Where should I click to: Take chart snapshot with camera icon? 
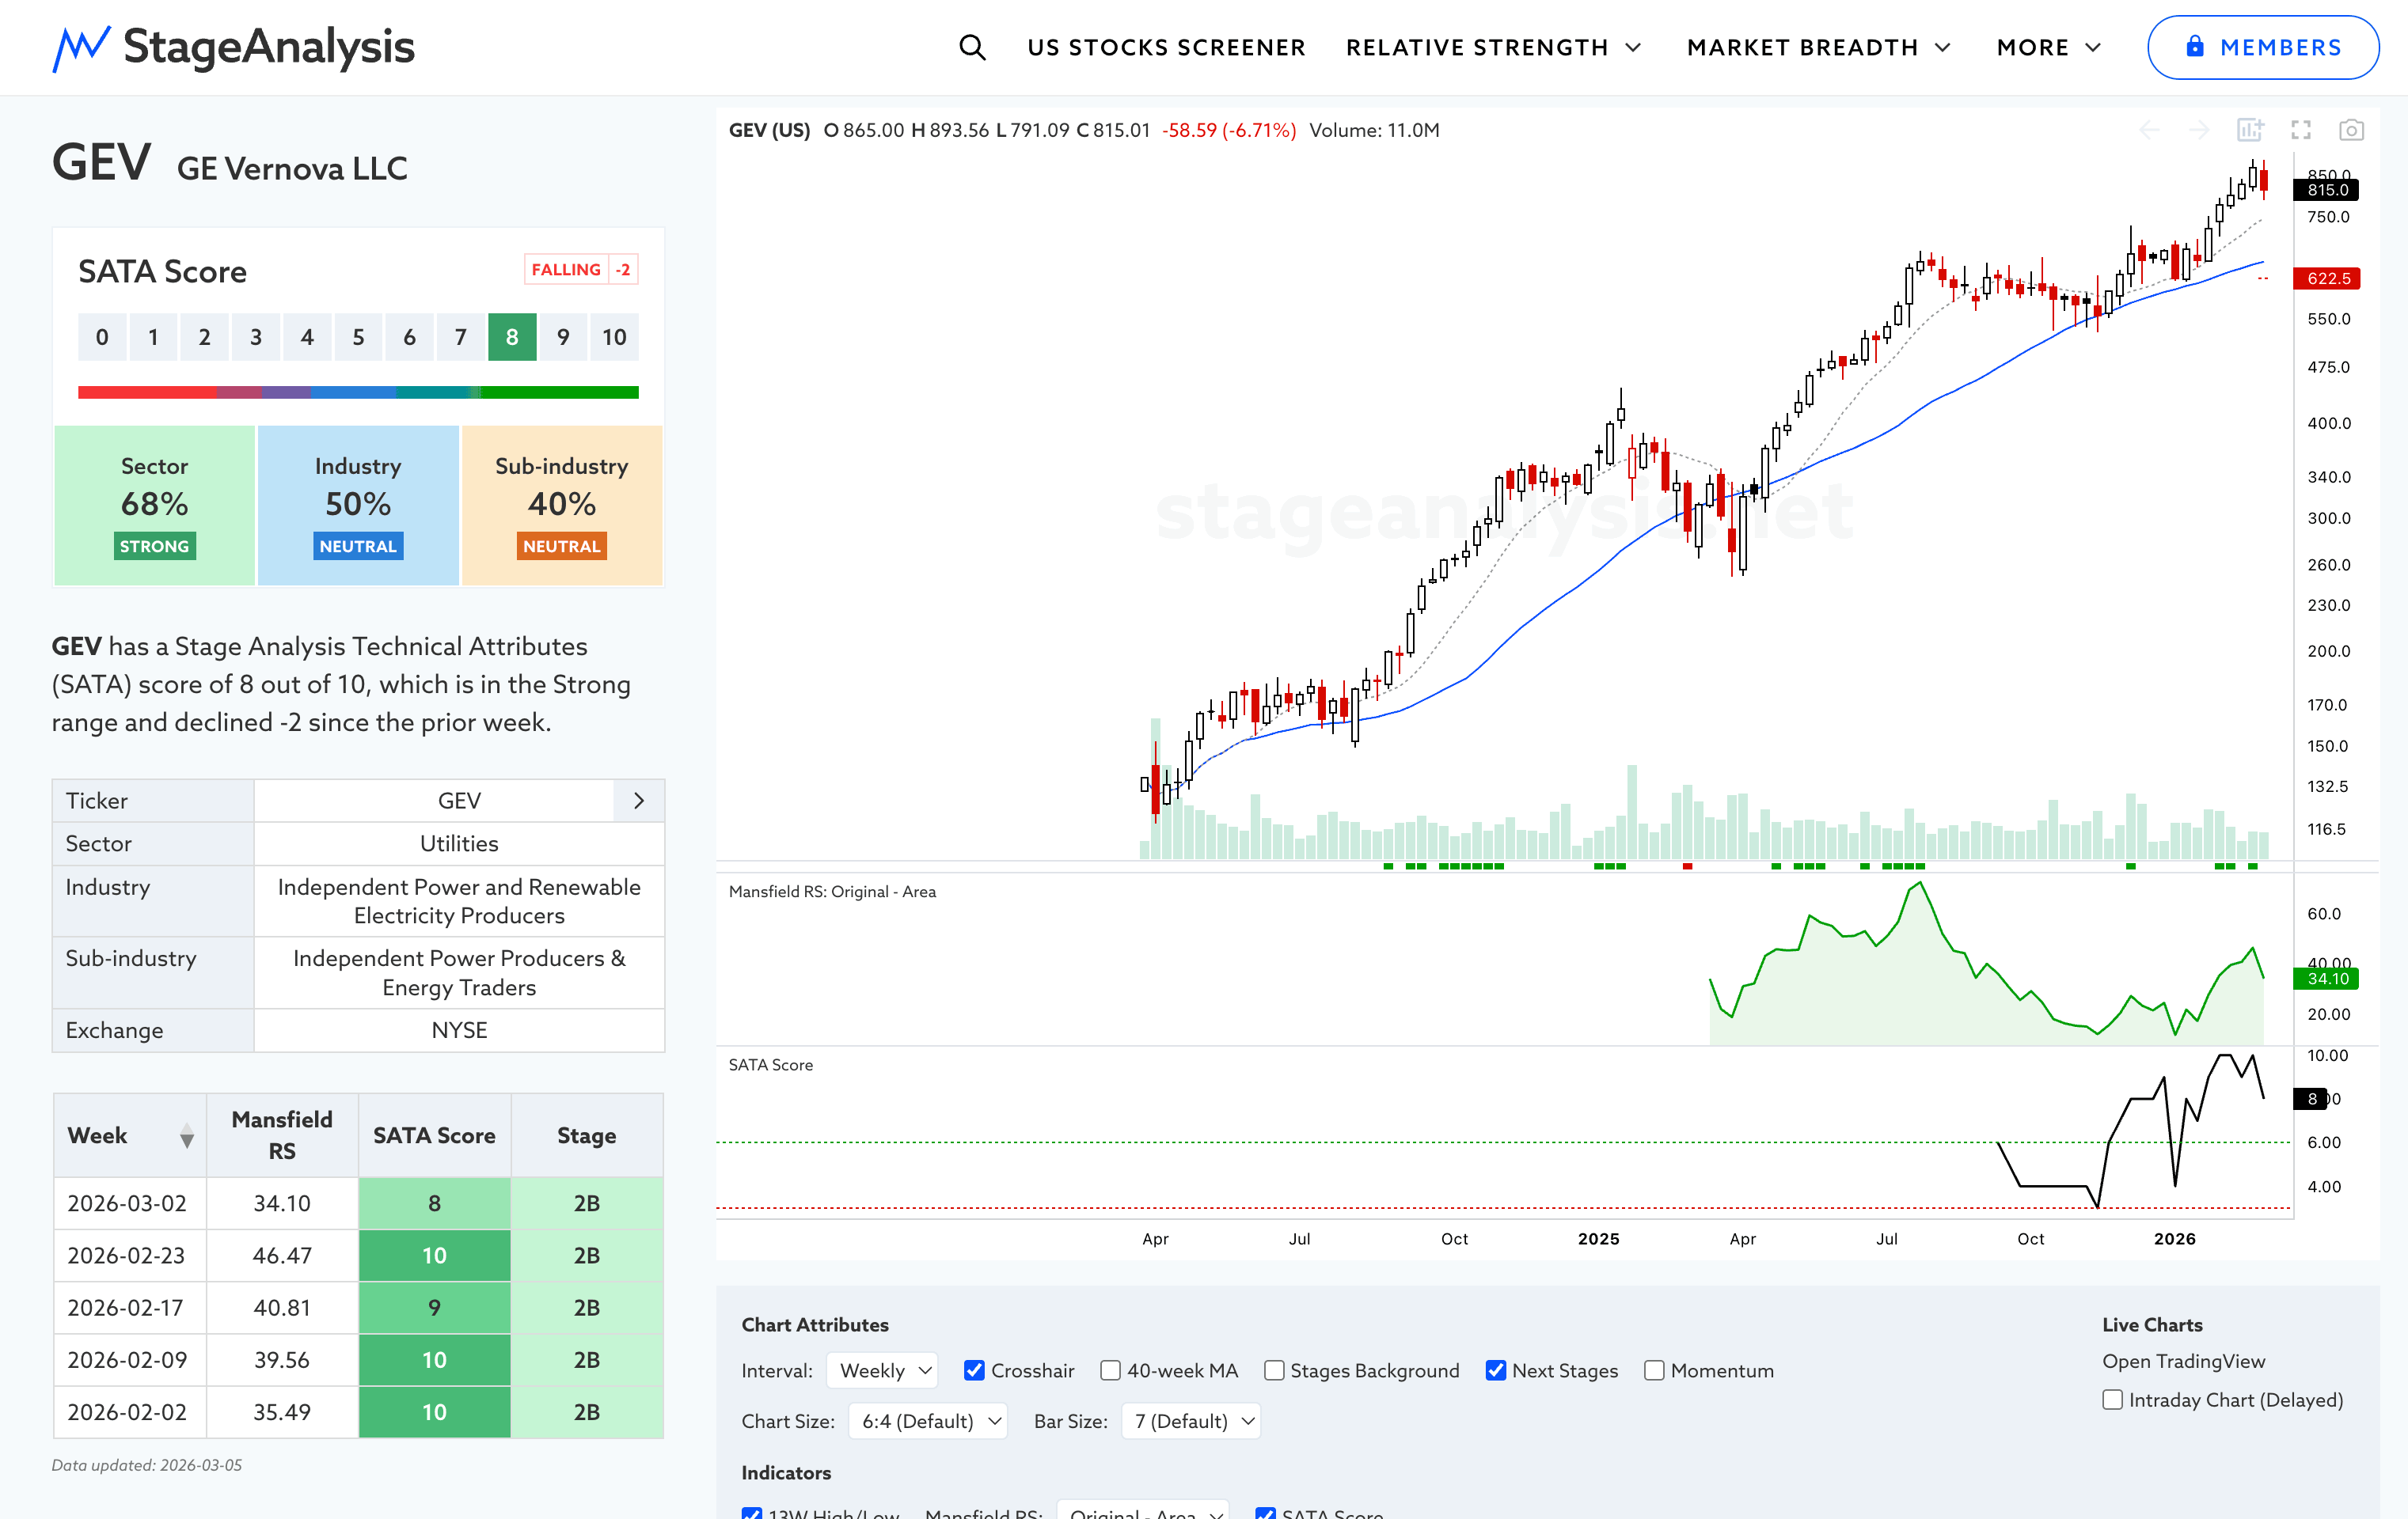pos(2351,130)
